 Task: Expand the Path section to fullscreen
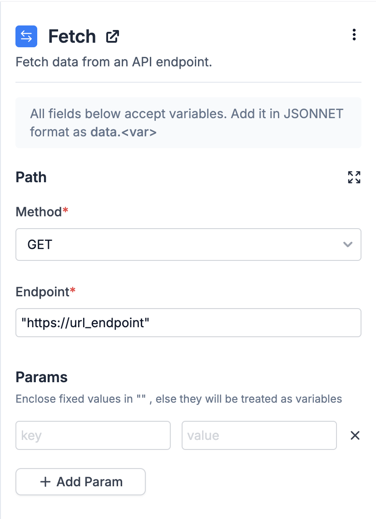354,177
